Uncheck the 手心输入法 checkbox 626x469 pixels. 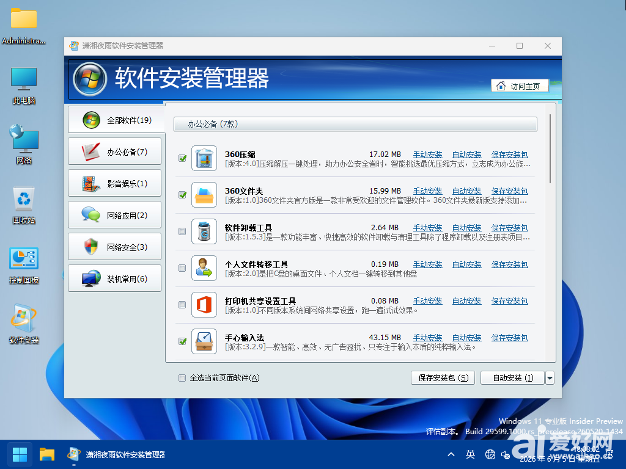[x=182, y=342]
